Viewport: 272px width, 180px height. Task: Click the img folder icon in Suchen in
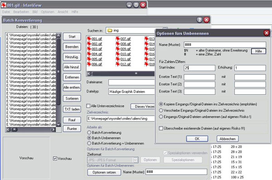[110, 30]
